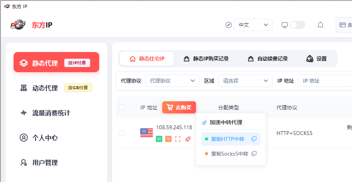This screenshot has height=182, width=352.
Task: Expand the 区域 请选择 dropdown
Action: click(x=245, y=81)
